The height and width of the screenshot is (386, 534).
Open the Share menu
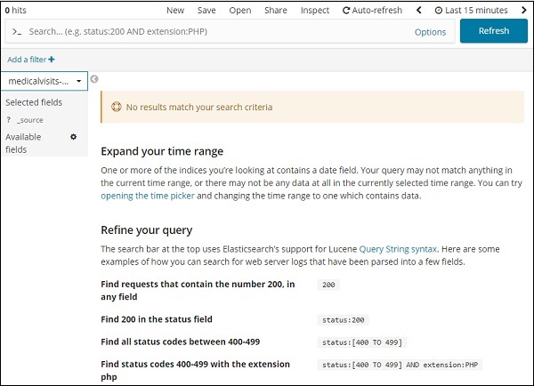(276, 11)
